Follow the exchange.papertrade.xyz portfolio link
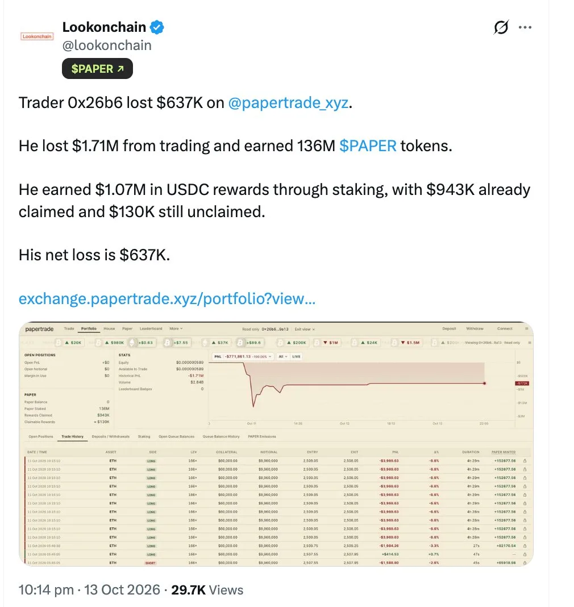The width and height of the screenshot is (574, 607). click(167, 299)
